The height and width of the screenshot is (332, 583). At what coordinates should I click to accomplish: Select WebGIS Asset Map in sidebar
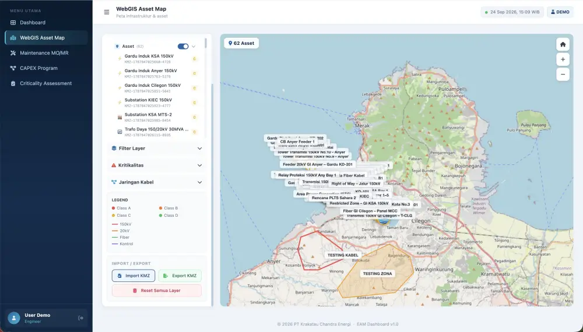pos(47,38)
